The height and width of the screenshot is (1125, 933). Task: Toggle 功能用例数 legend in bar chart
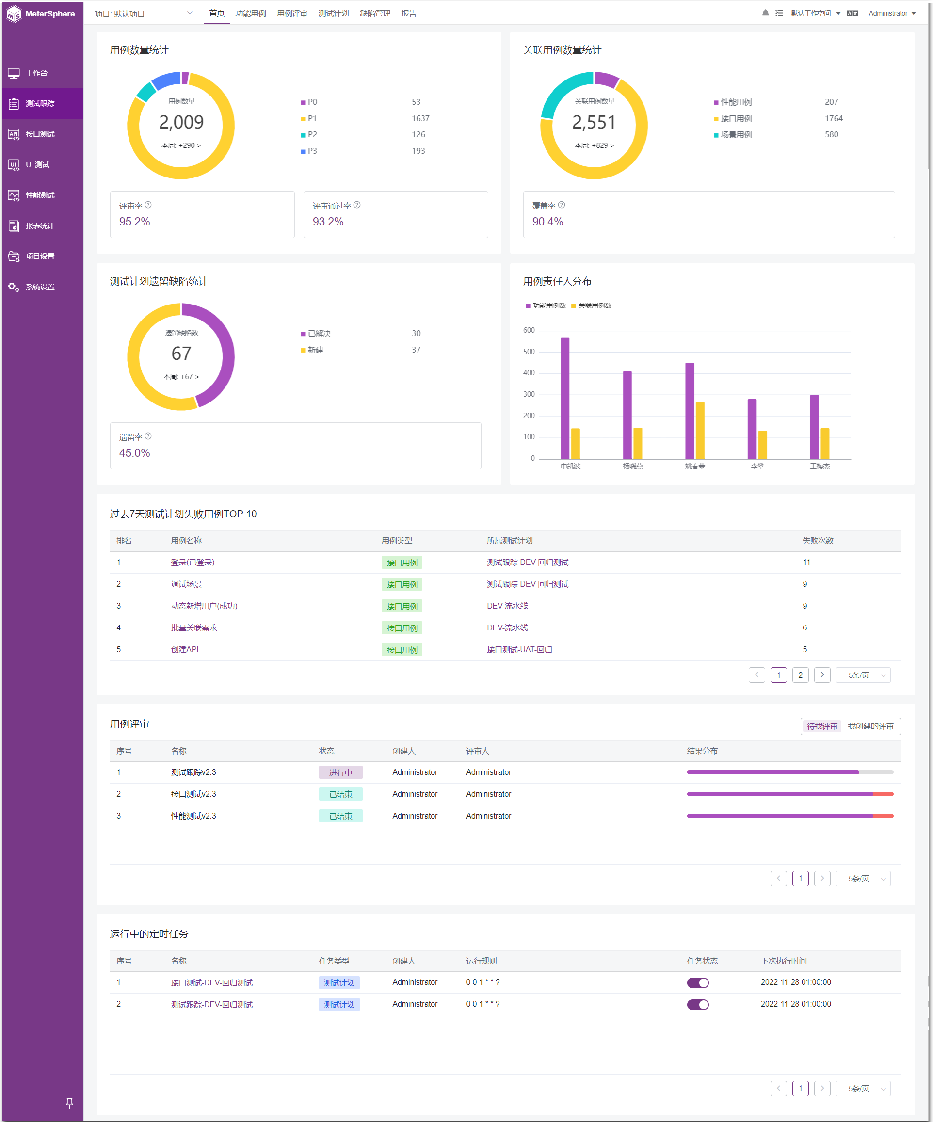click(x=546, y=305)
